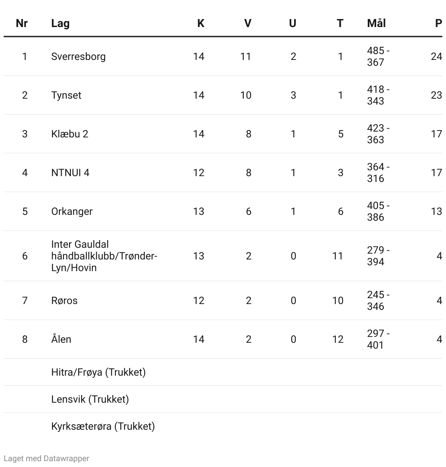The image size is (446, 467).
Task: Click the Ålen team name
Action: 61,339
